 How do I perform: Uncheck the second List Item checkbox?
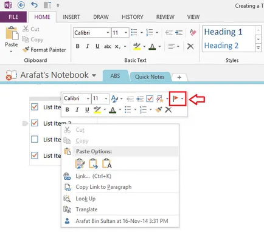(35, 123)
